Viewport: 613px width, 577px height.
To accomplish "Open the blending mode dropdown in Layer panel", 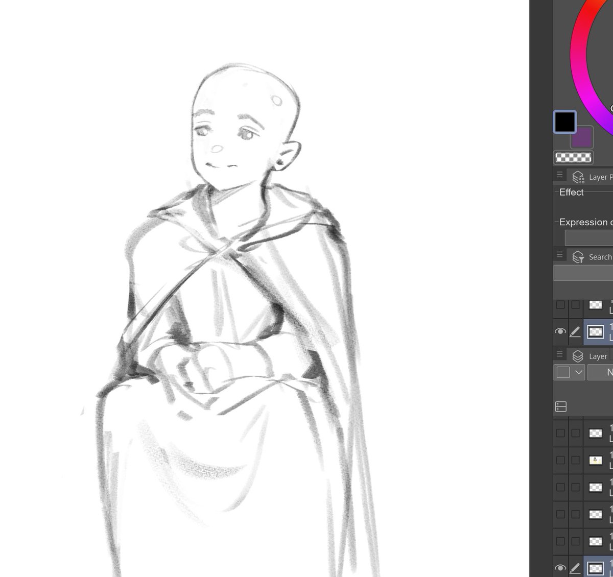I will point(600,372).
